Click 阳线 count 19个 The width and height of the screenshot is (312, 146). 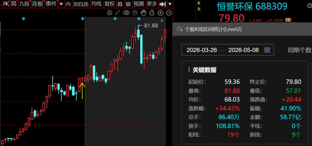(x=234, y=135)
